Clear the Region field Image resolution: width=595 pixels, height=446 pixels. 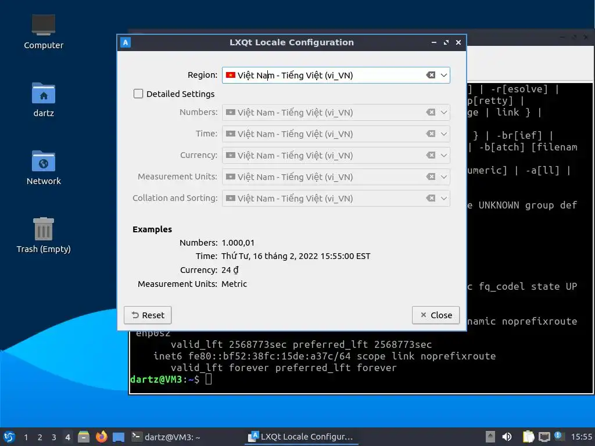click(431, 75)
